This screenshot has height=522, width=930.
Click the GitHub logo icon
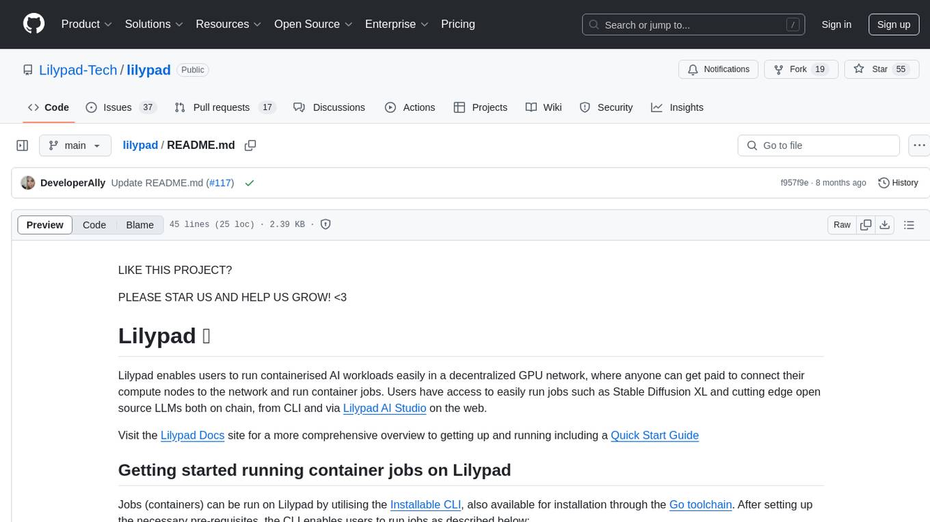coord(34,24)
